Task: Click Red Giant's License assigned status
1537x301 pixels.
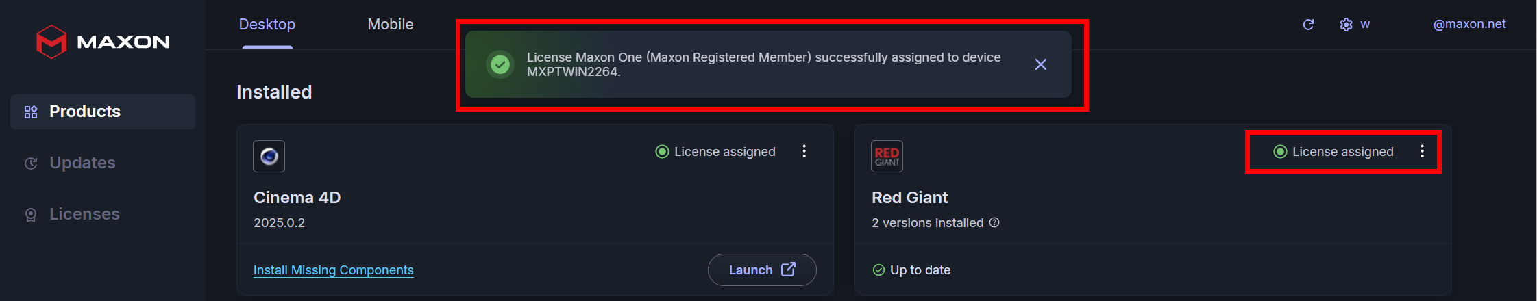Action: tap(1334, 152)
